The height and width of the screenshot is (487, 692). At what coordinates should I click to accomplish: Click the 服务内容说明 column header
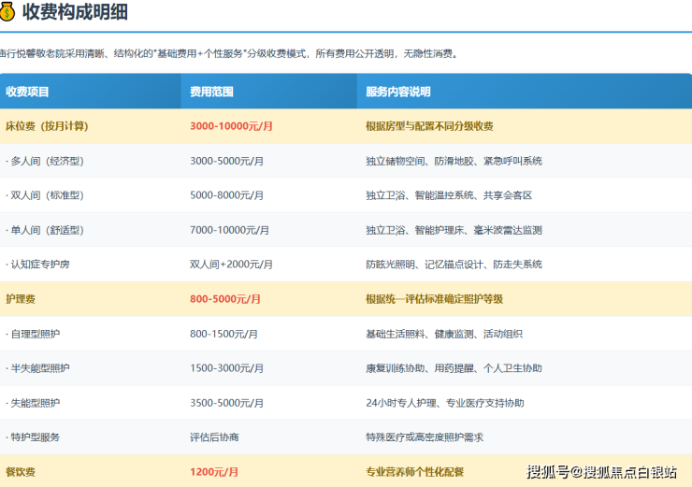(398, 92)
